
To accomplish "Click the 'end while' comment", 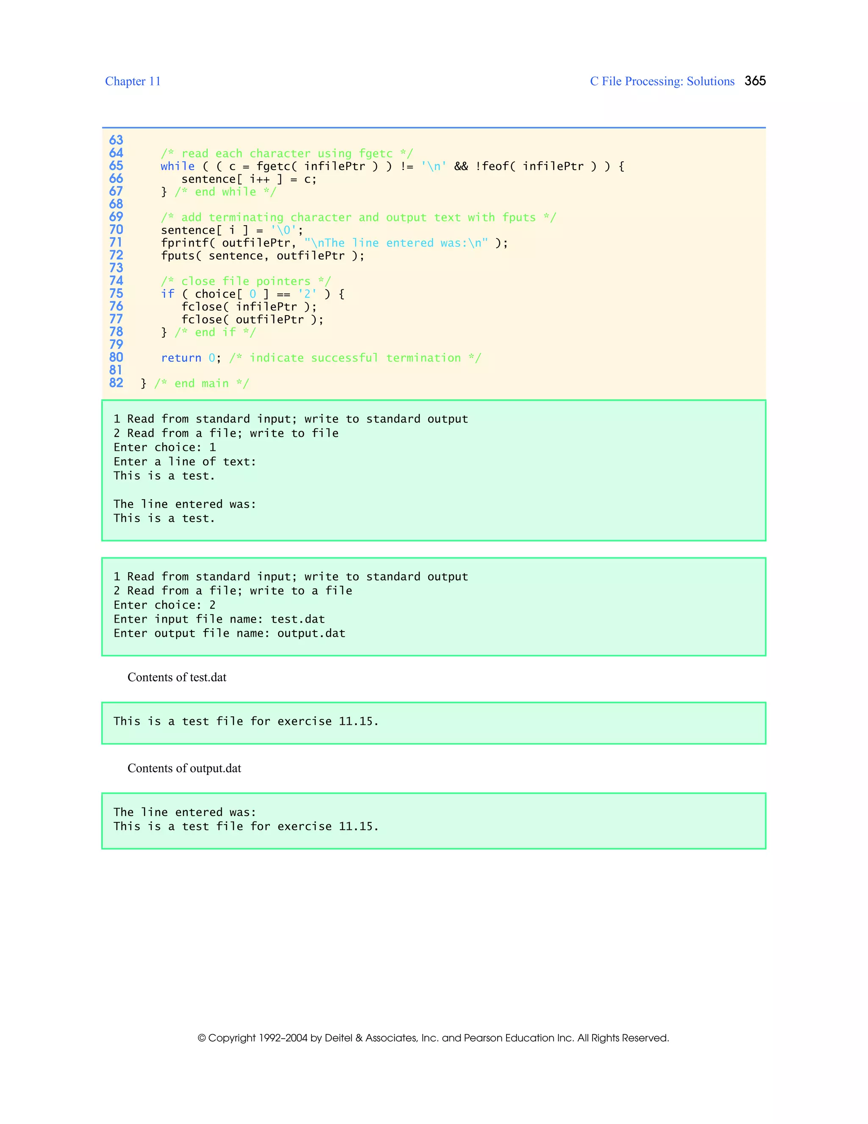I will (x=225, y=192).
